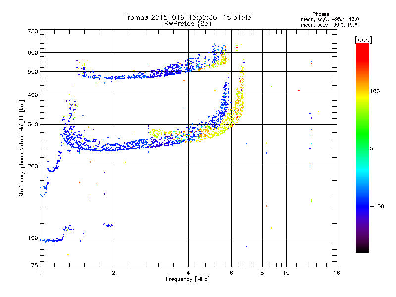Image resolution: width=396 pixels, height=297 pixels.
Task: Select the 'mean, sd,X: 90.0, 19.6' text
Action: 329,25
